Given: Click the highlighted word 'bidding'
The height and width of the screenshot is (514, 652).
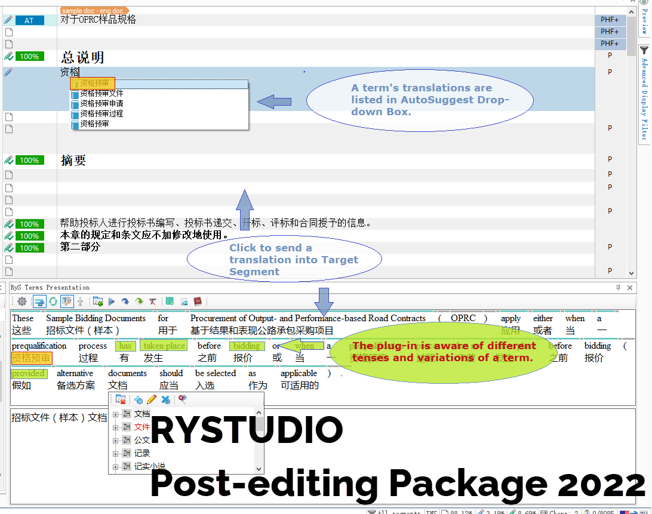Looking at the screenshot, I should pyautogui.click(x=247, y=346).
